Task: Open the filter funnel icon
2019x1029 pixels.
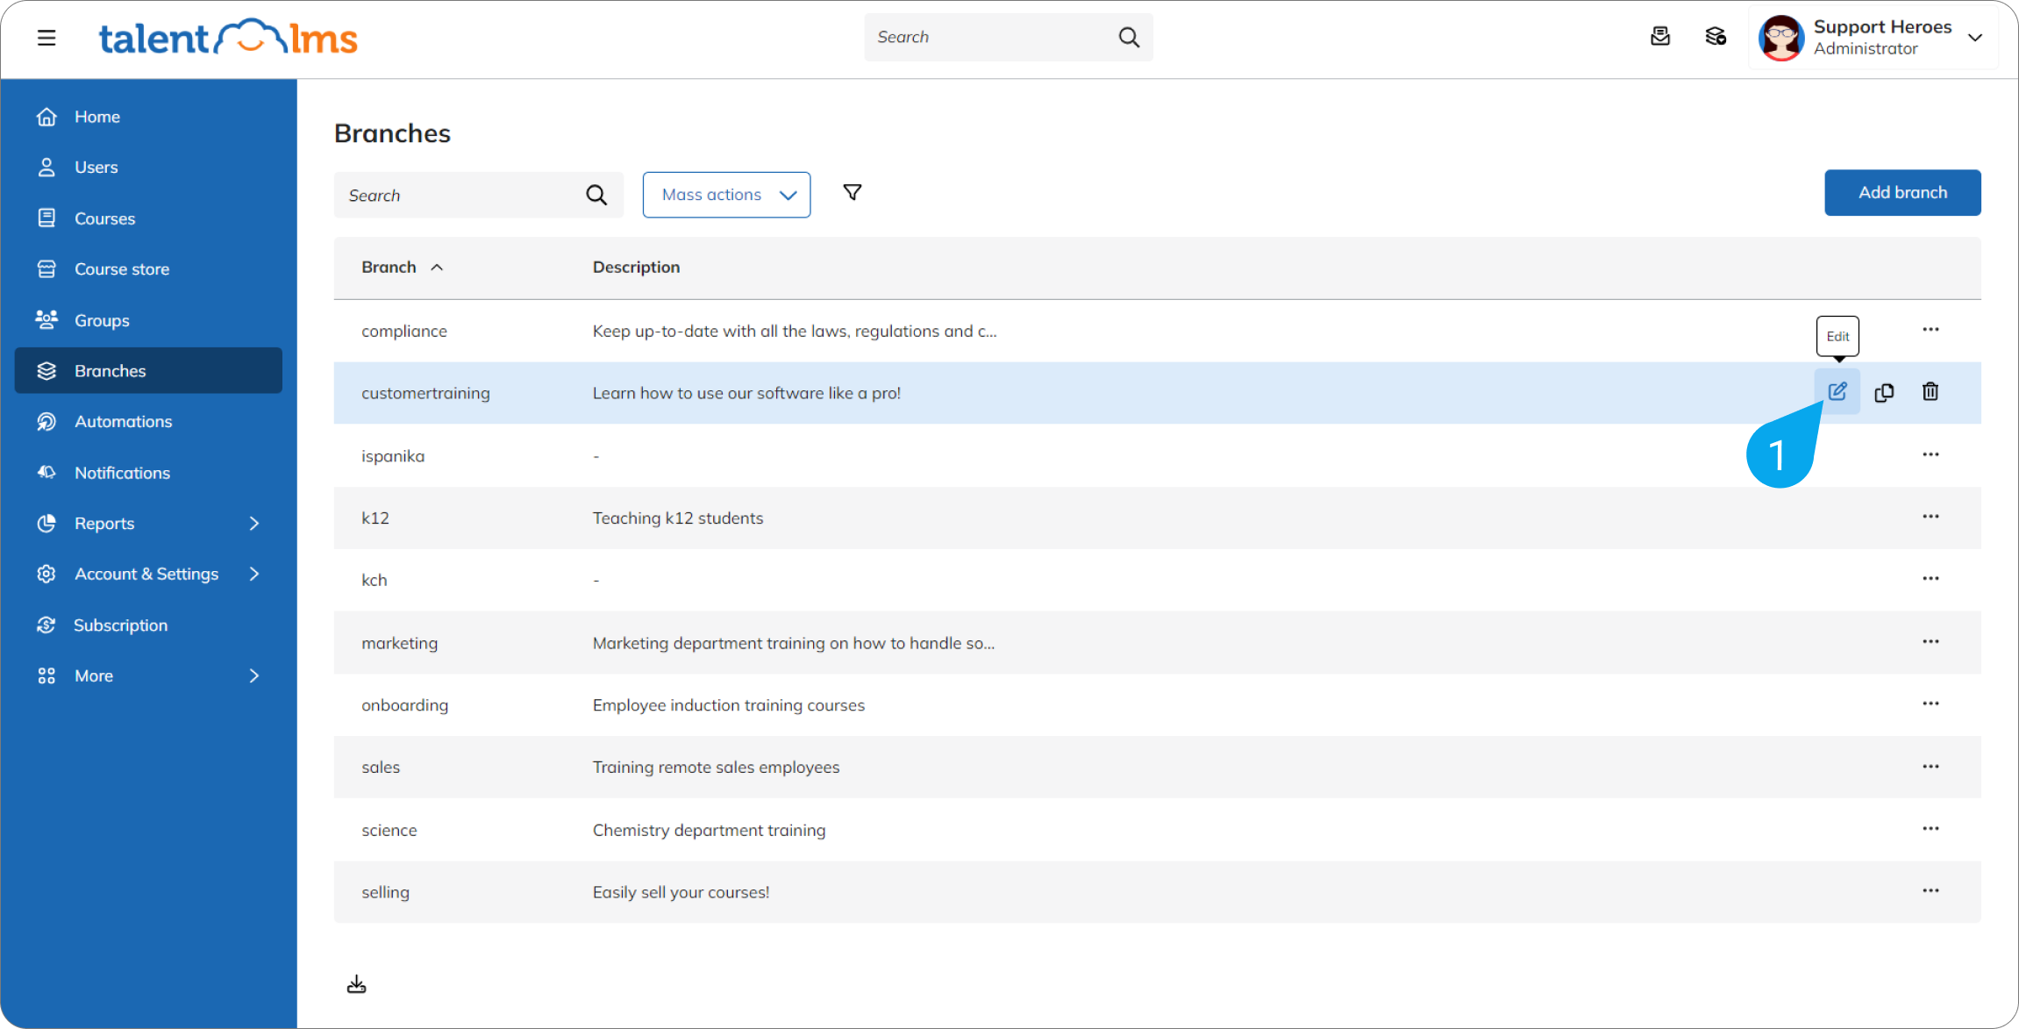Action: point(852,192)
